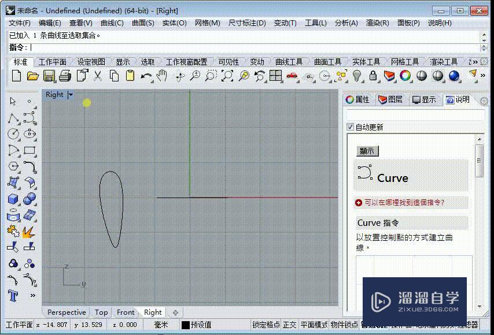Expand the left sidebar tools overflow chevron
Viewport: 494px width, 335px height.
coord(32,295)
